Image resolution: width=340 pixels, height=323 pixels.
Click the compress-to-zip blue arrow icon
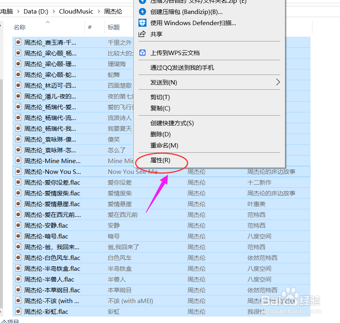(x=142, y=2)
